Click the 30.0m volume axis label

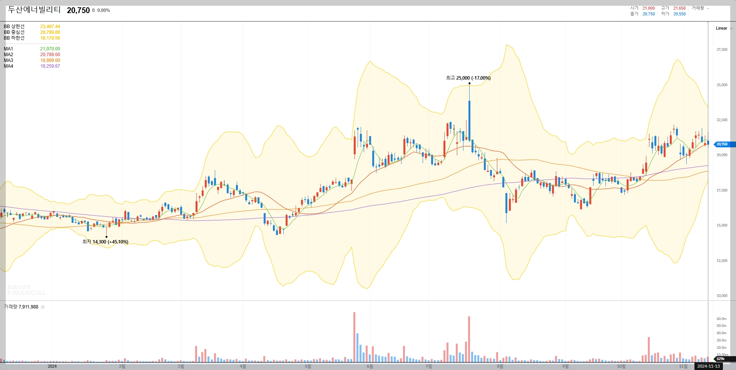click(721, 340)
